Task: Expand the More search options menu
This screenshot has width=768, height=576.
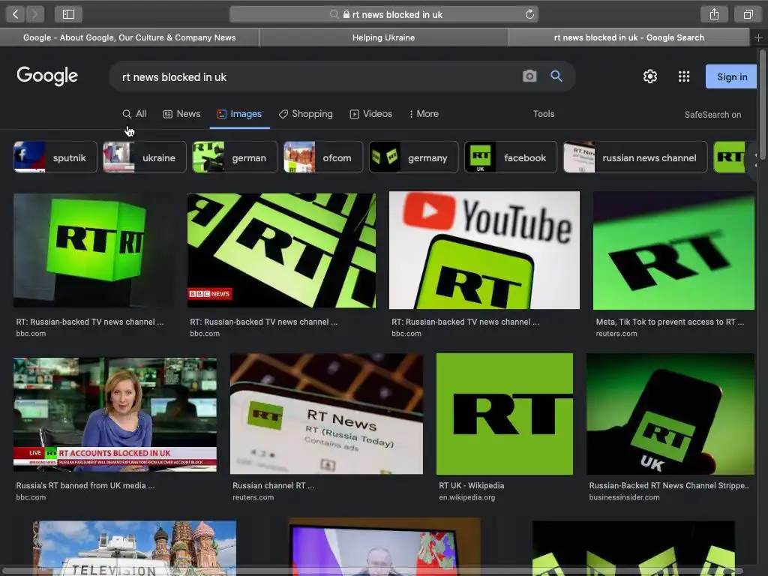Action: coord(424,114)
